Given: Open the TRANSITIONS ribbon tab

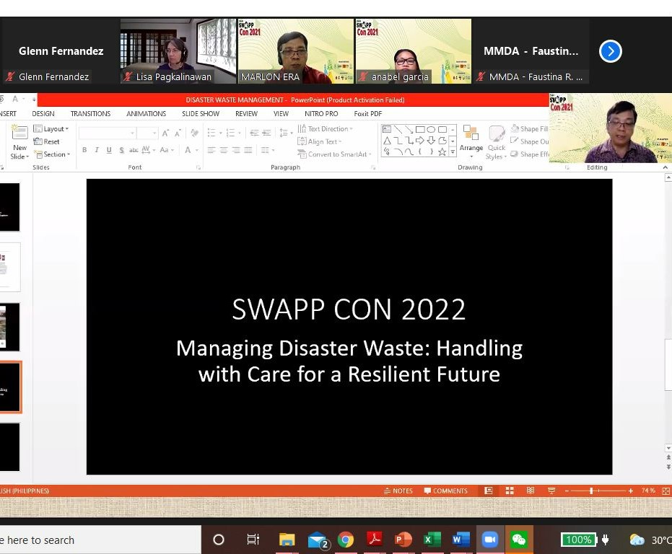Looking at the screenshot, I should 90,113.
